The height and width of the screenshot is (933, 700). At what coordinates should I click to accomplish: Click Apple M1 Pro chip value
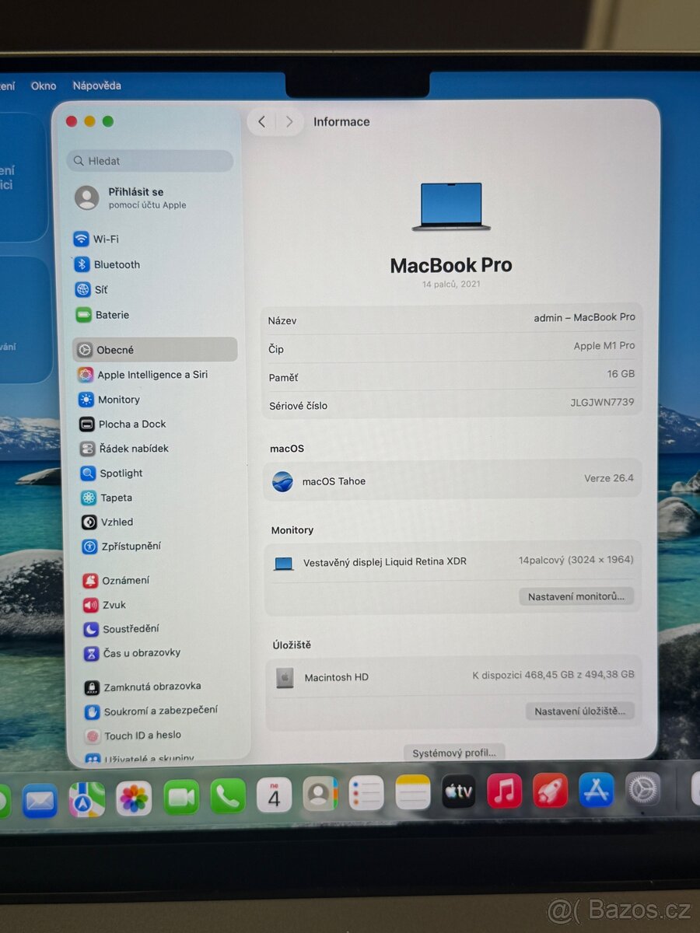[604, 346]
